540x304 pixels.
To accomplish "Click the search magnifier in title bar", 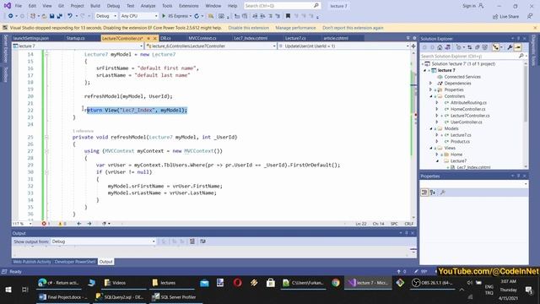I will 316,6.
